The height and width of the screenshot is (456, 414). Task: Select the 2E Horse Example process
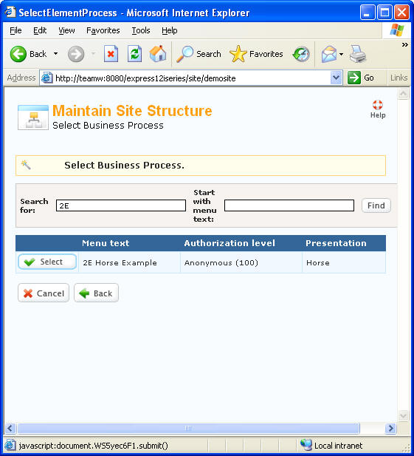coord(47,262)
